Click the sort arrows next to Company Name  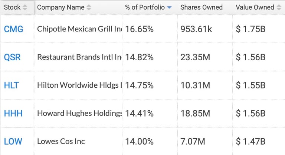(x=88, y=7)
